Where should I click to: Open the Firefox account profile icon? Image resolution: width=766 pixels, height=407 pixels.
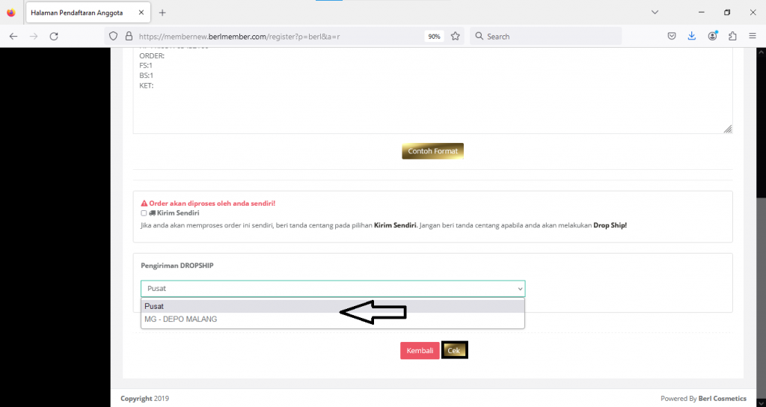tap(713, 36)
